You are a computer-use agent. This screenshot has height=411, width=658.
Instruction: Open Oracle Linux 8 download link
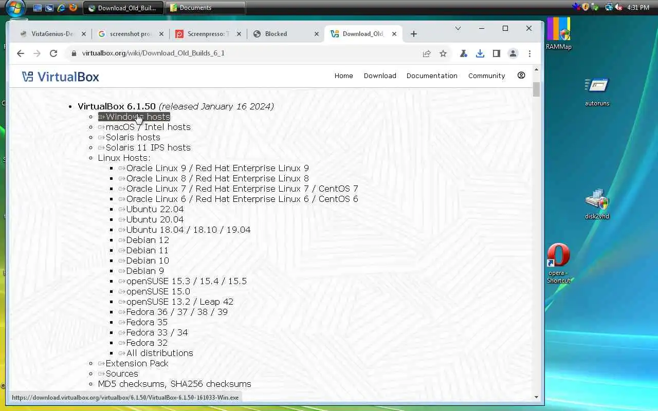[214, 178]
